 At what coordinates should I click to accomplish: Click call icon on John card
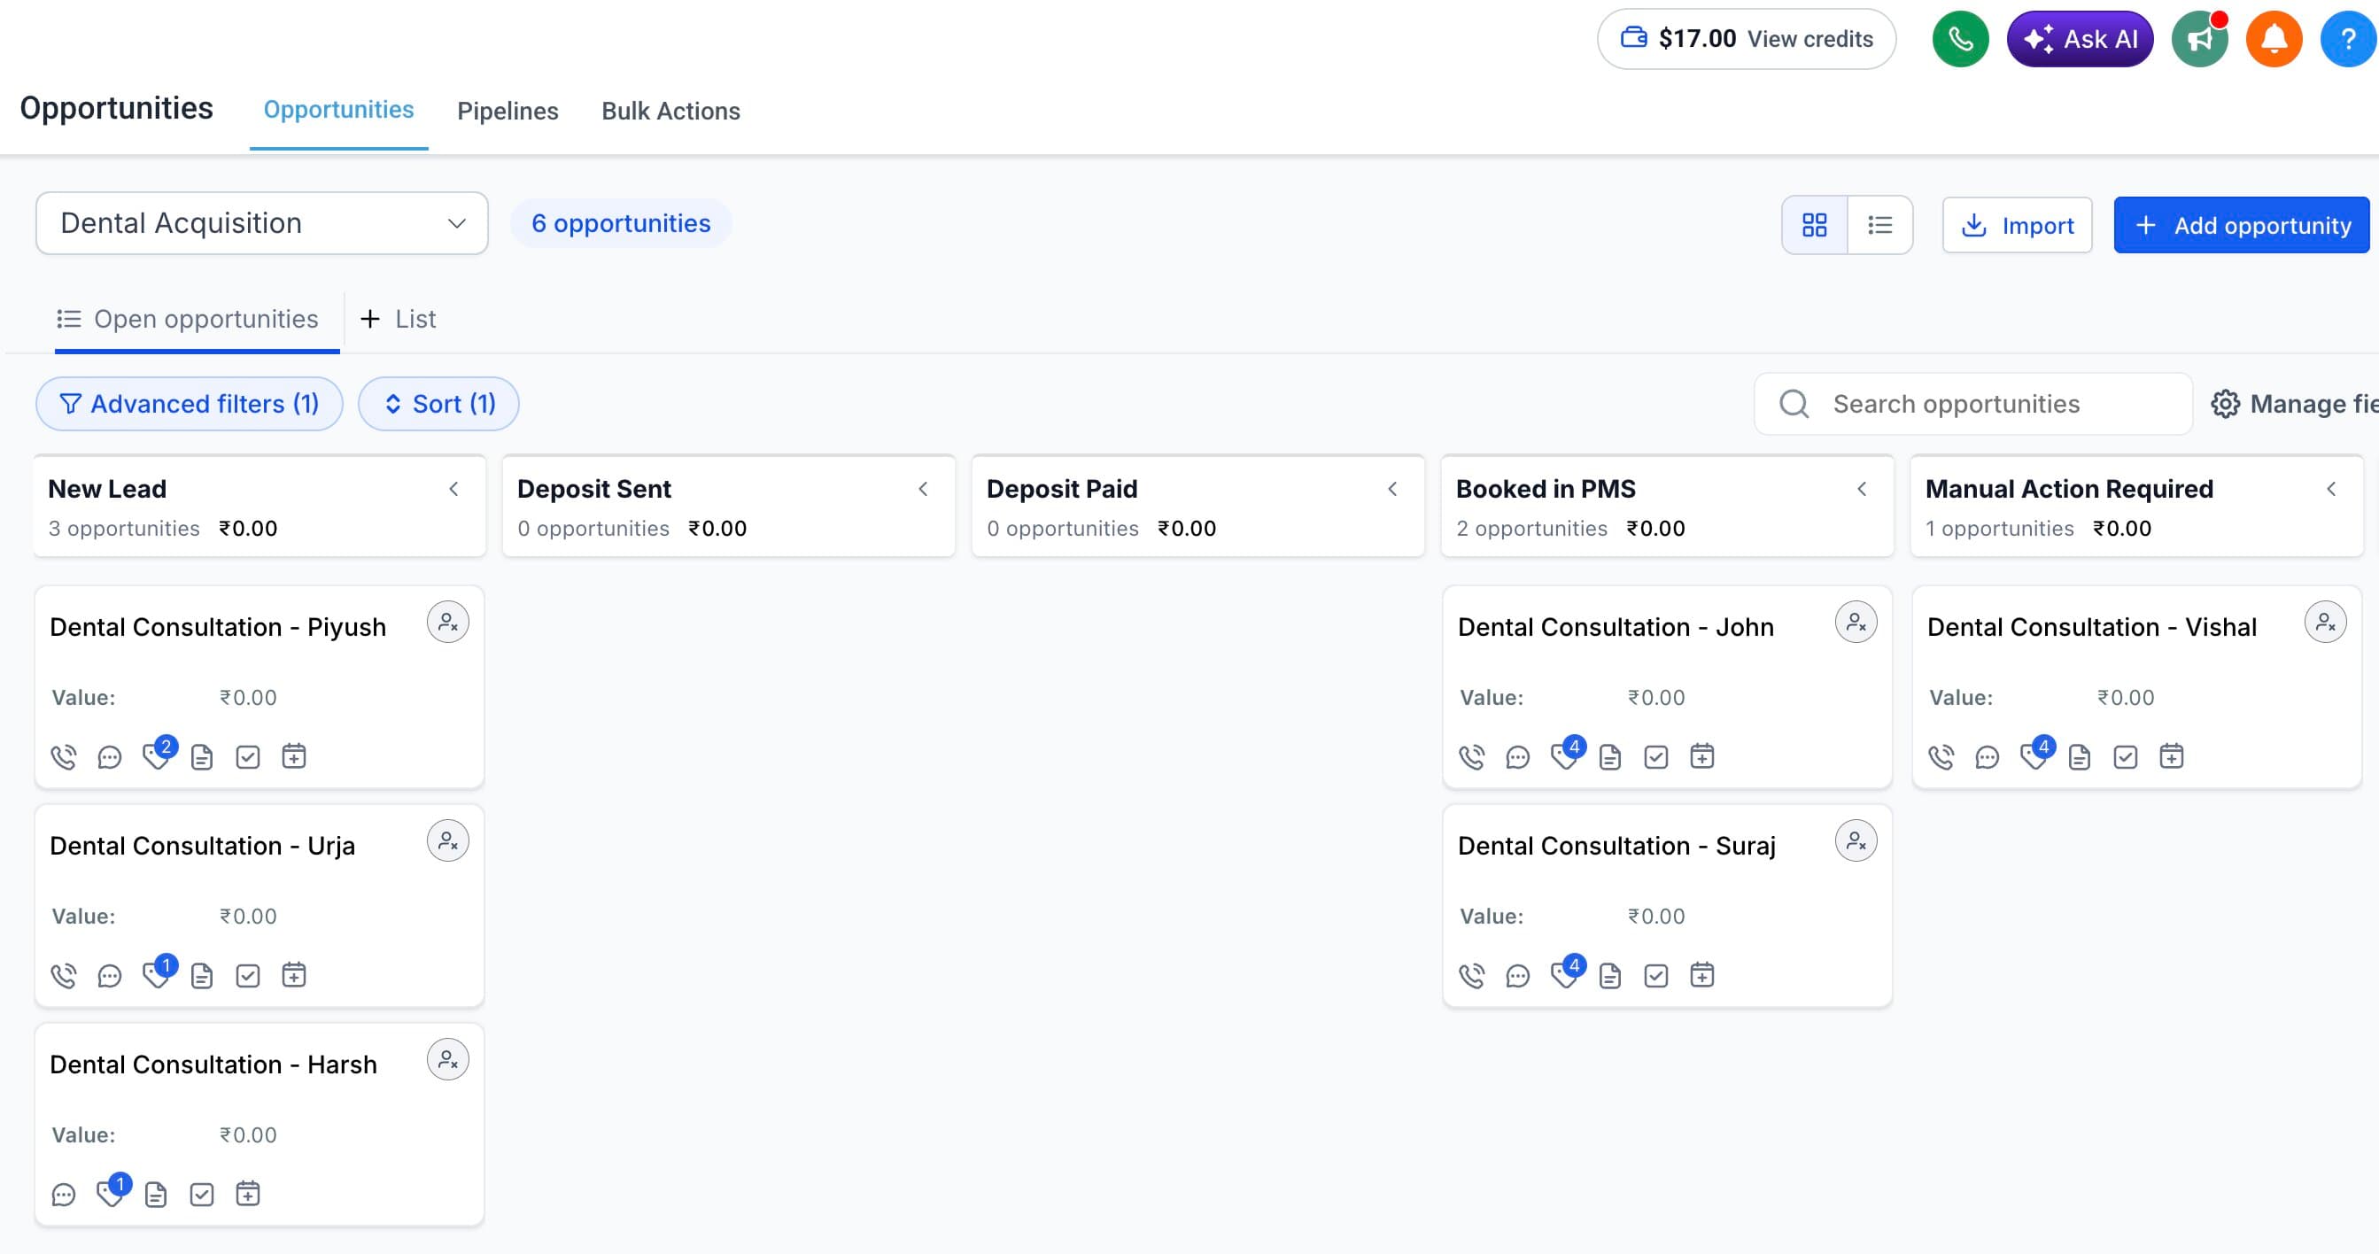click(1472, 757)
